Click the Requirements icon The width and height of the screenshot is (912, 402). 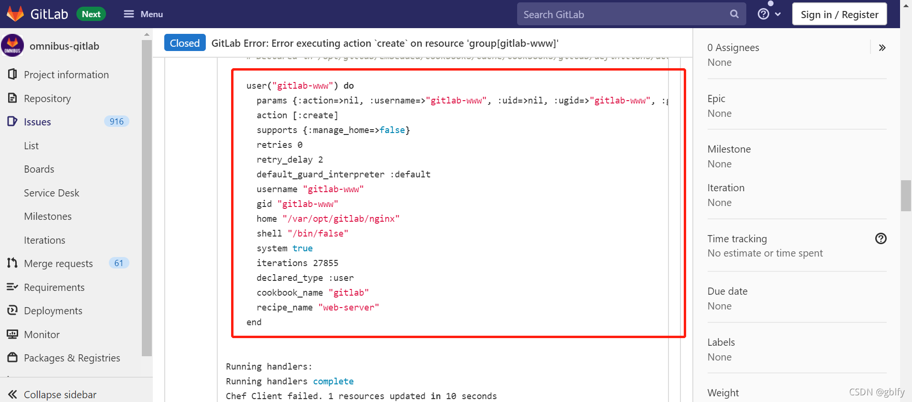[12, 287]
